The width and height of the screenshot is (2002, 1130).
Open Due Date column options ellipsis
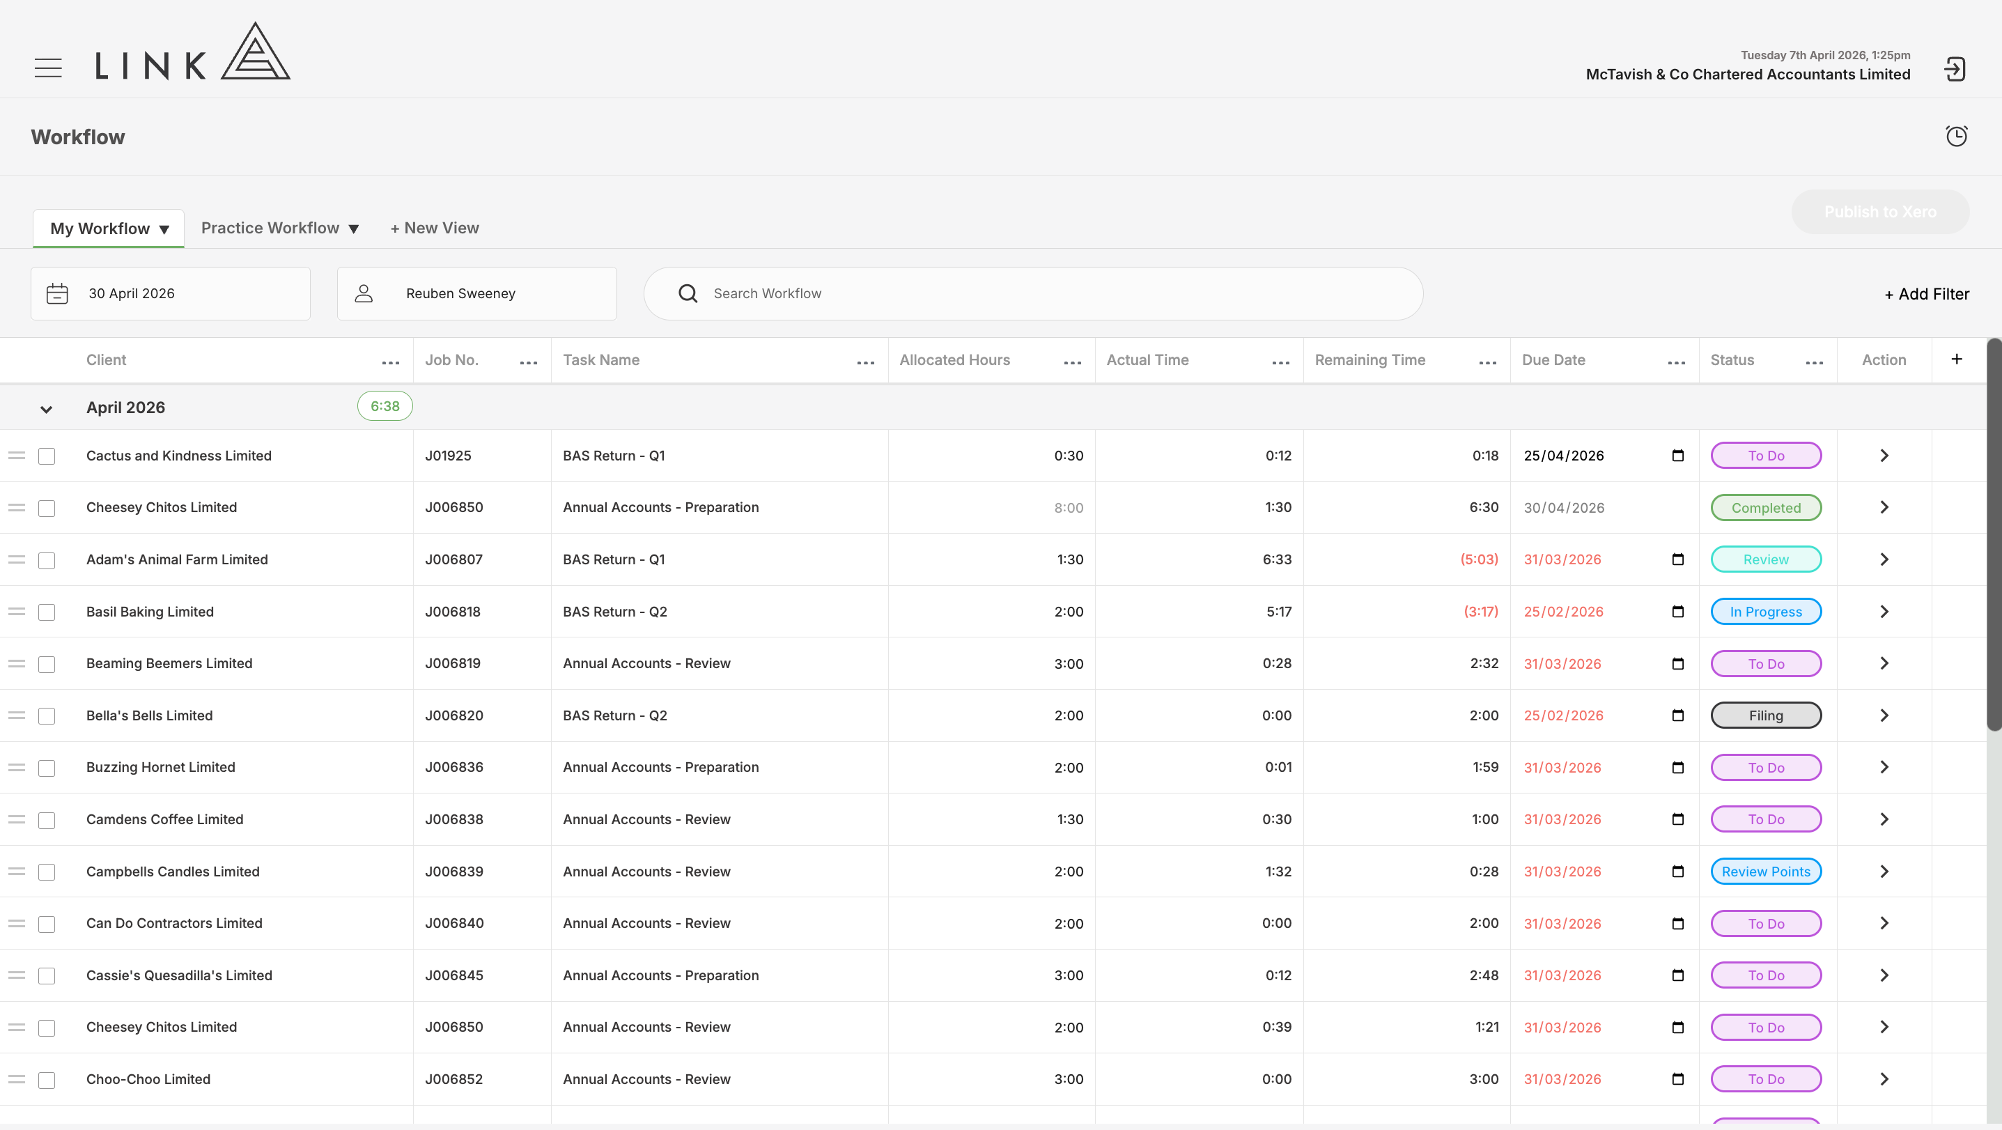(x=1677, y=363)
